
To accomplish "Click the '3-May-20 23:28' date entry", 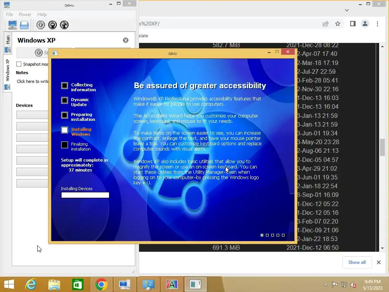I will [318, 142].
